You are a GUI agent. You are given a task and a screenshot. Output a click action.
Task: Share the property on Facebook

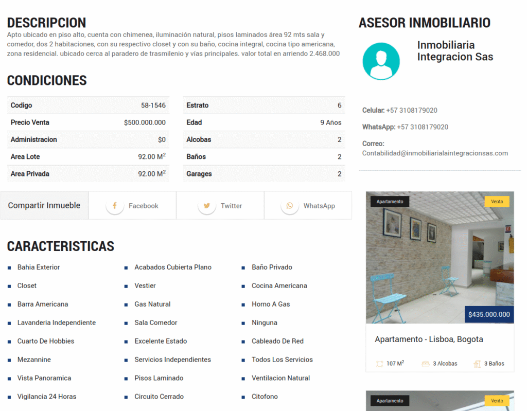click(132, 205)
